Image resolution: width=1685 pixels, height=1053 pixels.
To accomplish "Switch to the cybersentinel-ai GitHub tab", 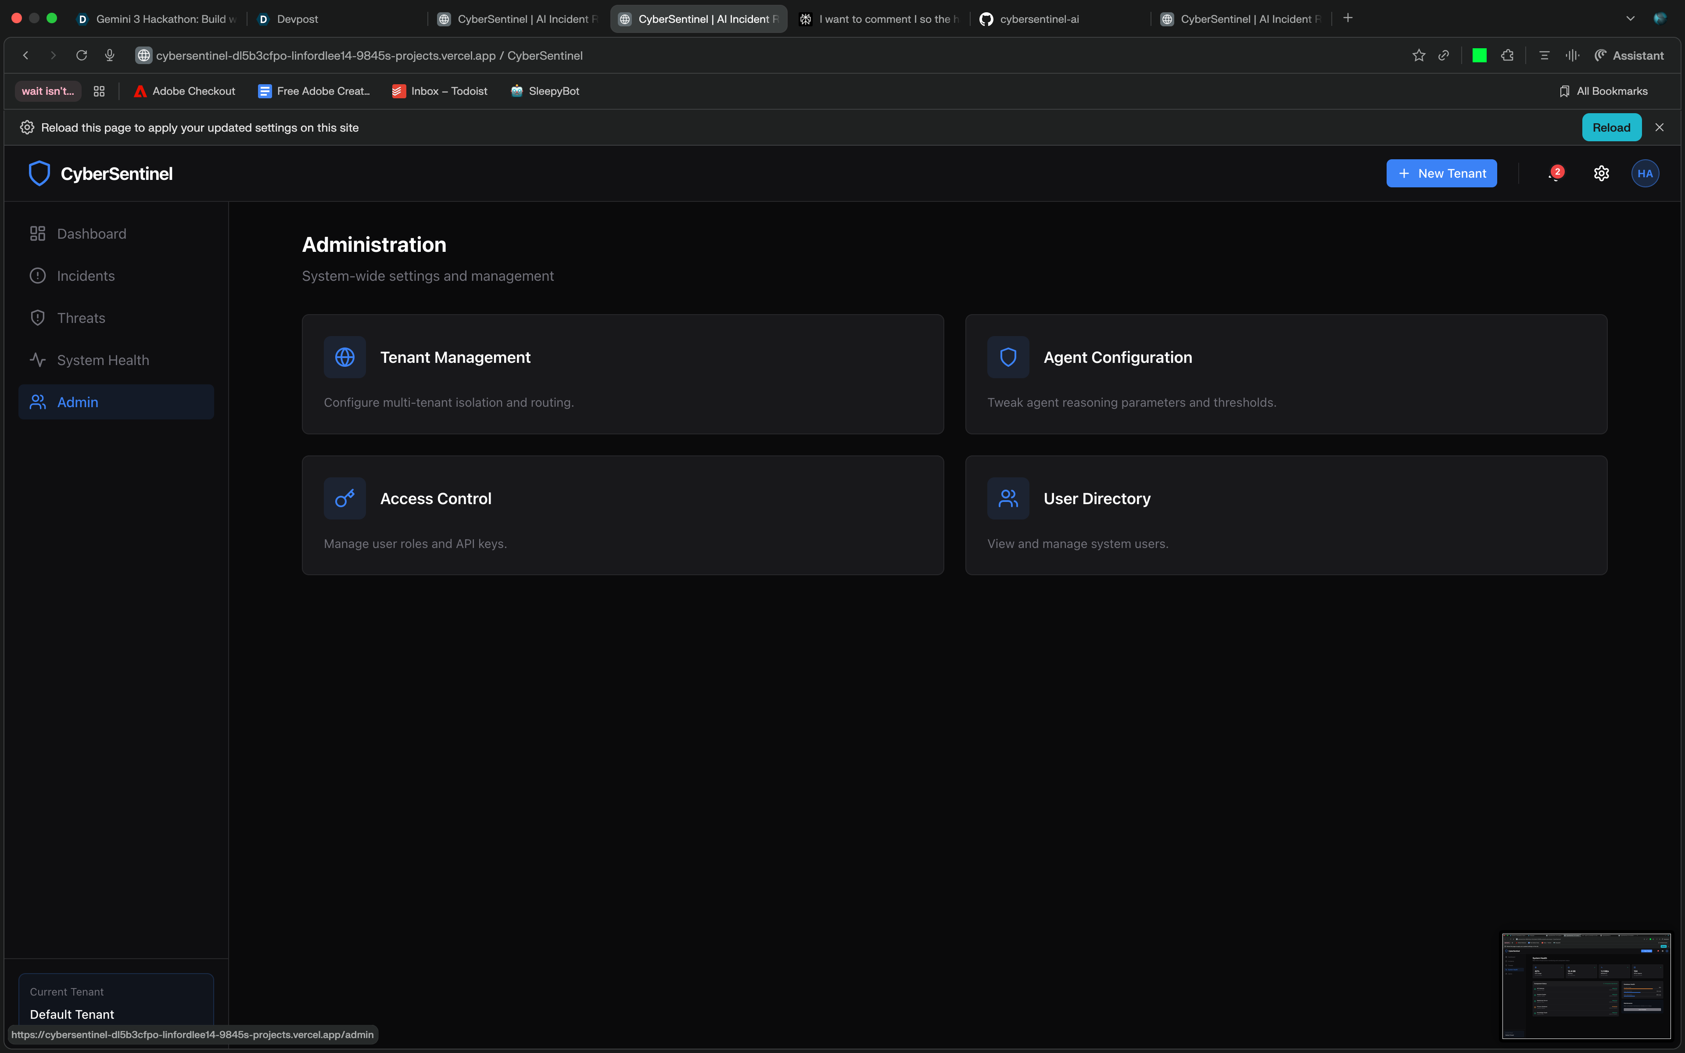I will [x=1039, y=19].
